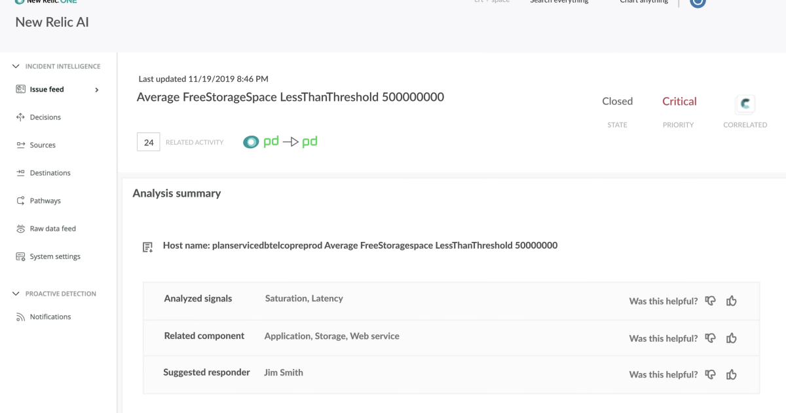The image size is (786, 413).
Task: Open Decisions from the sidebar icon
Action: click(20, 117)
